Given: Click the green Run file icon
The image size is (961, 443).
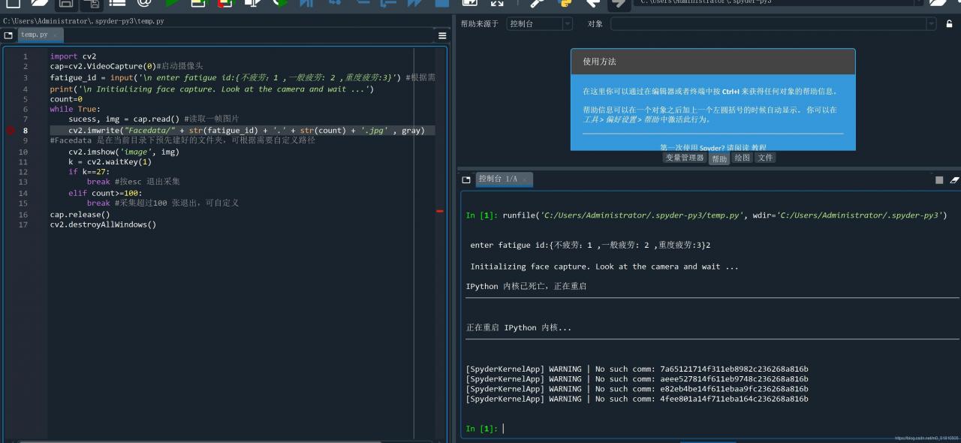Looking at the screenshot, I should click(x=172, y=3).
